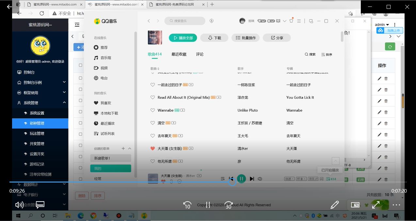
Task: Download the current song from player bar
Action: [171, 182]
